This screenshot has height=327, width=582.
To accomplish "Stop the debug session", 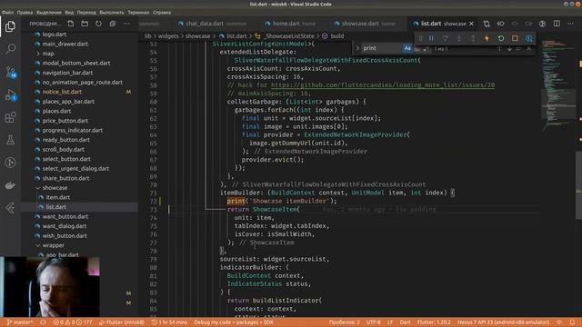I will point(515,38).
